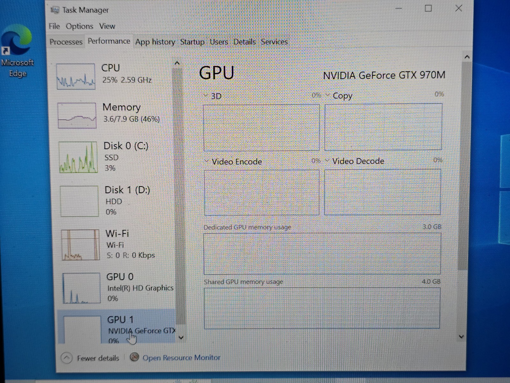Select GPU 0 Intel HD Graphics thumbnail

[x=82, y=288]
